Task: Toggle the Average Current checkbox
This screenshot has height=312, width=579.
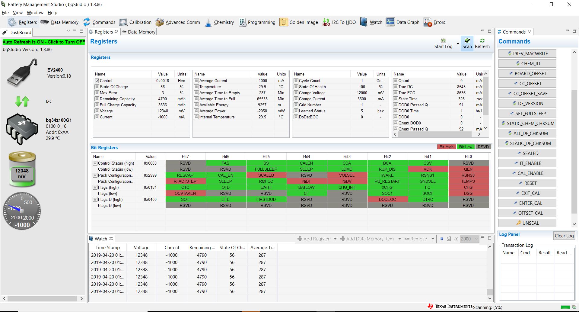Action: pos(196,81)
